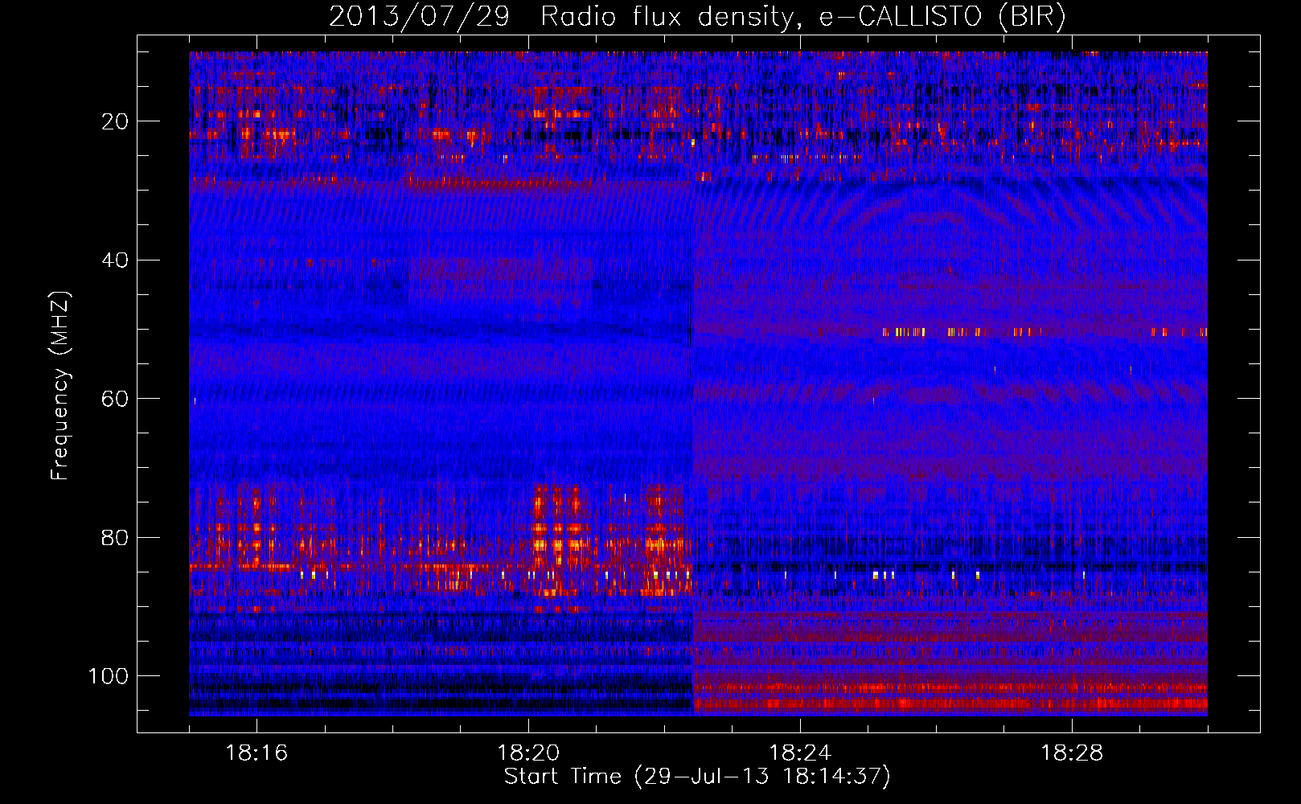Screen dimensions: 1301x804
Task: Click the '20' frequency tick label
Action: pyautogui.click(x=116, y=121)
